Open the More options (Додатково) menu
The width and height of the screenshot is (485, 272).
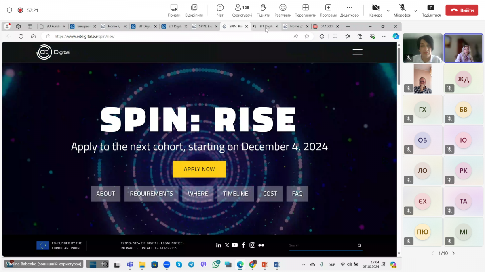[349, 8]
